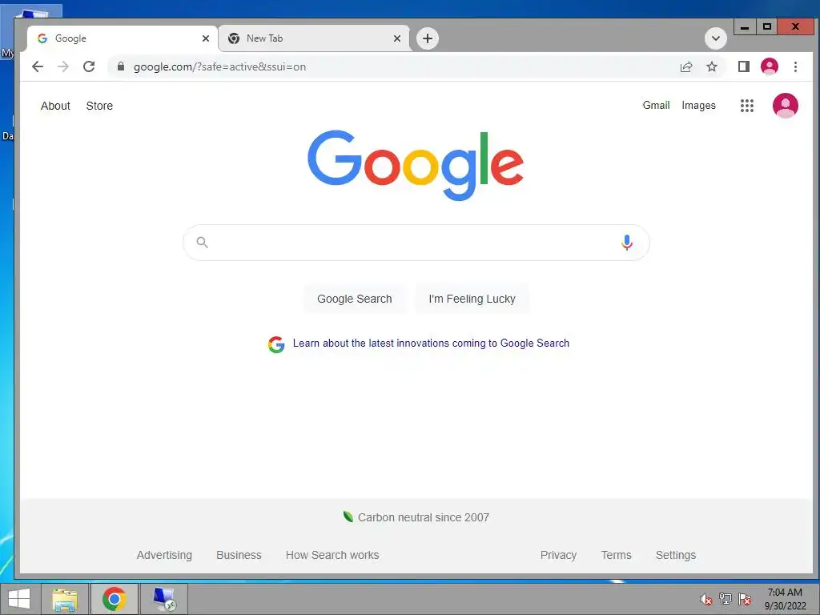820x615 pixels.
Task: Open Images link
Action: (698, 105)
